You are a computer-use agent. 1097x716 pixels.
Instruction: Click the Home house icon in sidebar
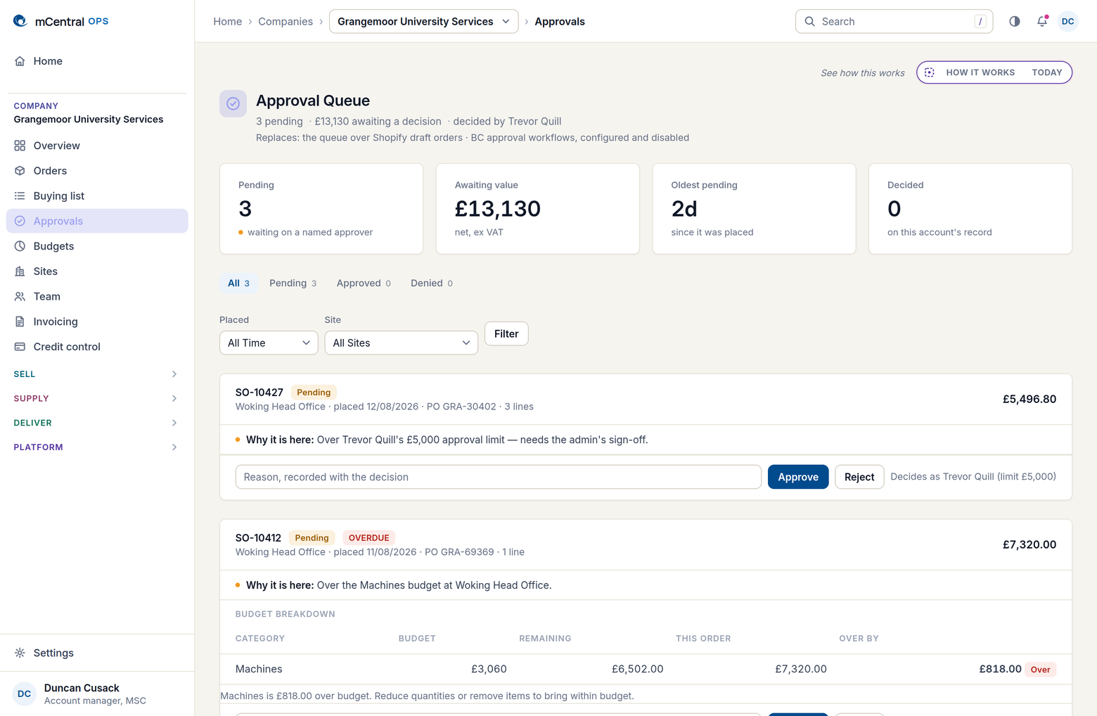20,61
